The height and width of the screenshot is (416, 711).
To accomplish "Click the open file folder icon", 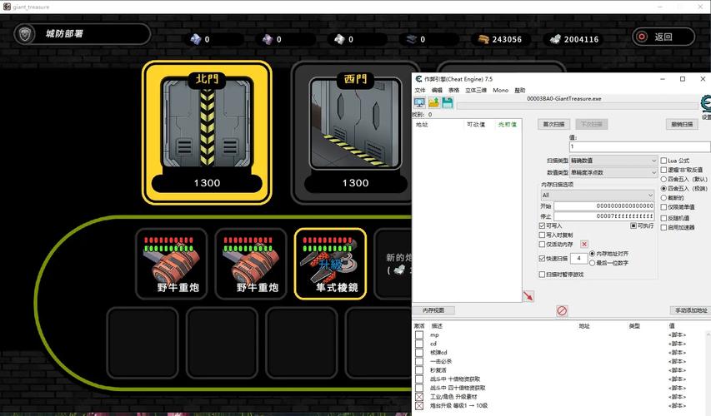I will pyautogui.click(x=433, y=102).
